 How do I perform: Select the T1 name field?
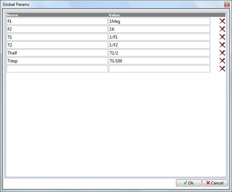57,37
